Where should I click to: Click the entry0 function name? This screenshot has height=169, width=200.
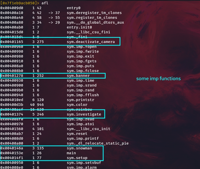click(x=74, y=8)
